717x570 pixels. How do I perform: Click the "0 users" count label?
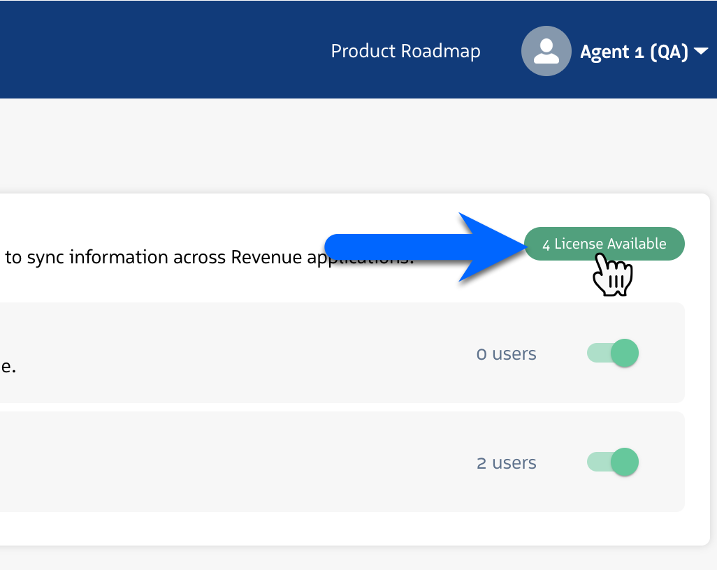click(506, 354)
